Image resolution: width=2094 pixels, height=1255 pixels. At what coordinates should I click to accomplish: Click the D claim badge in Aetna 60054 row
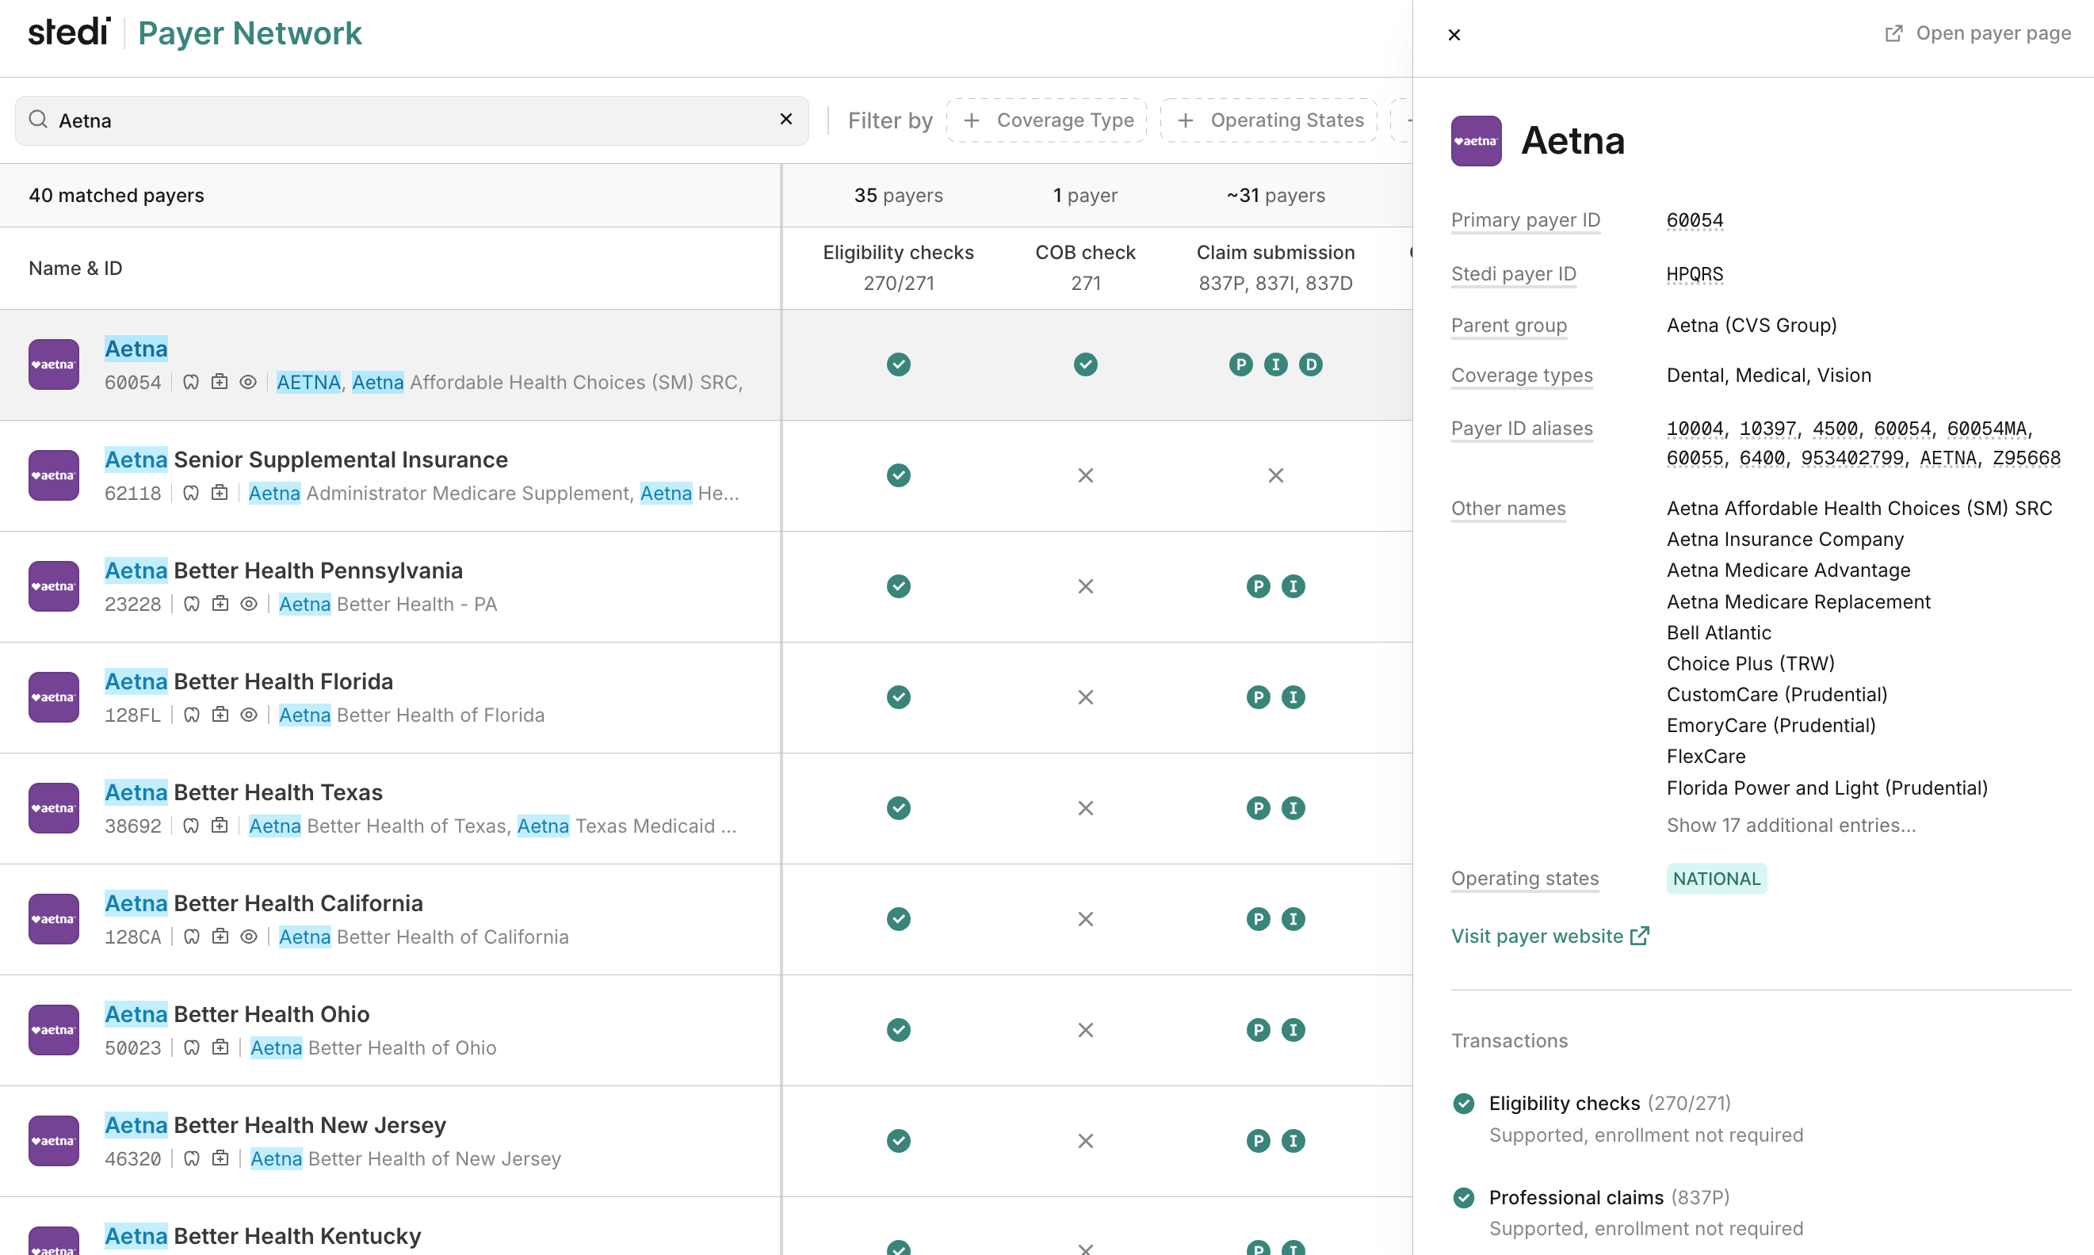pyautogui.click(x=1310, y=364)
